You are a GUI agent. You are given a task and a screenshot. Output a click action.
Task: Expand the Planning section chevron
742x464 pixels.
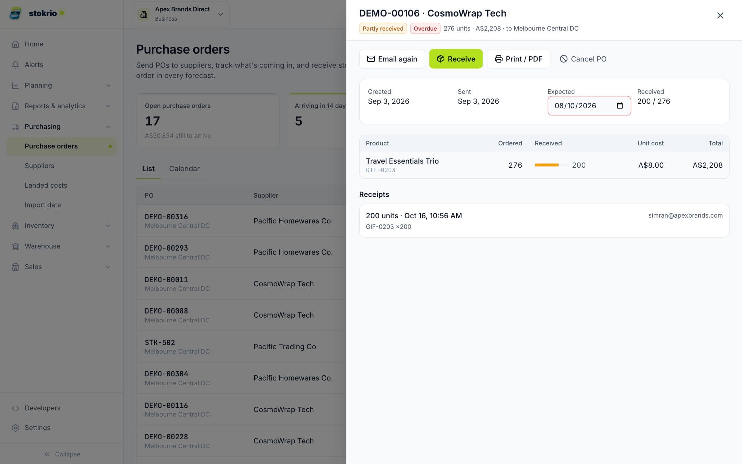(x=108, y=85)
